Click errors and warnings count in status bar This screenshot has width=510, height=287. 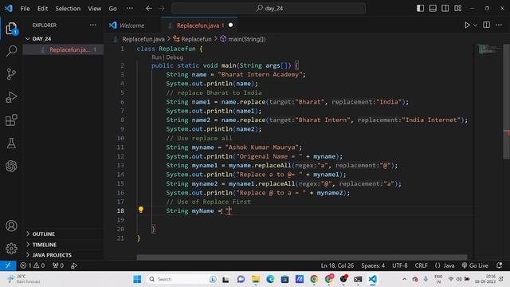pyautogui.click(x=33, y=265)
